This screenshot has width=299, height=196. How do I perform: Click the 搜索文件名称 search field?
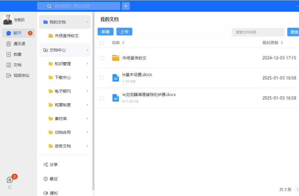coord(258,32)
